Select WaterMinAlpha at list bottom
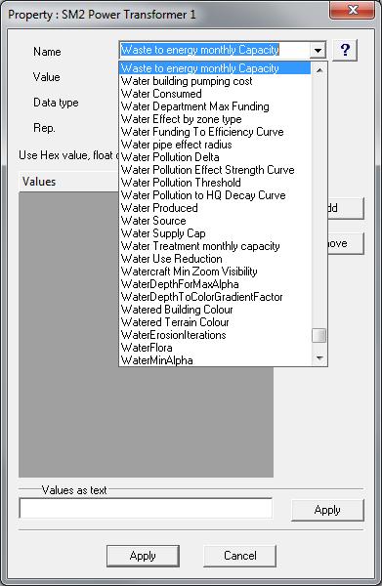The height and width of the screenshot is (586, 382). point(215,360)
